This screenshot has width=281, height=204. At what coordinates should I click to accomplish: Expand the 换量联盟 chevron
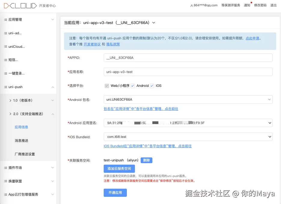pos(53,181)
